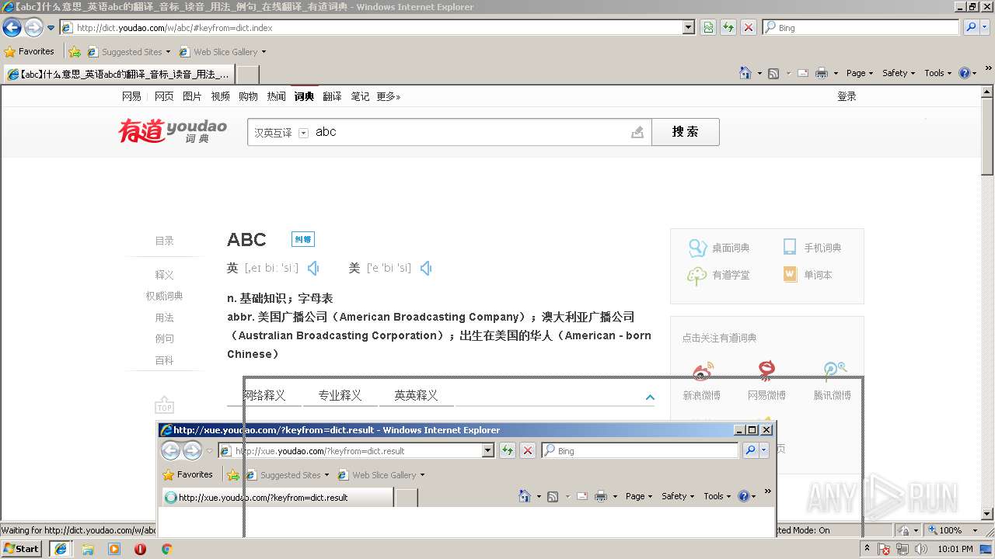This screenshot has height=559, width=995.
Task: Click compatibility view icon in main address bar
Action: pyautogui.click(x=708, y=27)
